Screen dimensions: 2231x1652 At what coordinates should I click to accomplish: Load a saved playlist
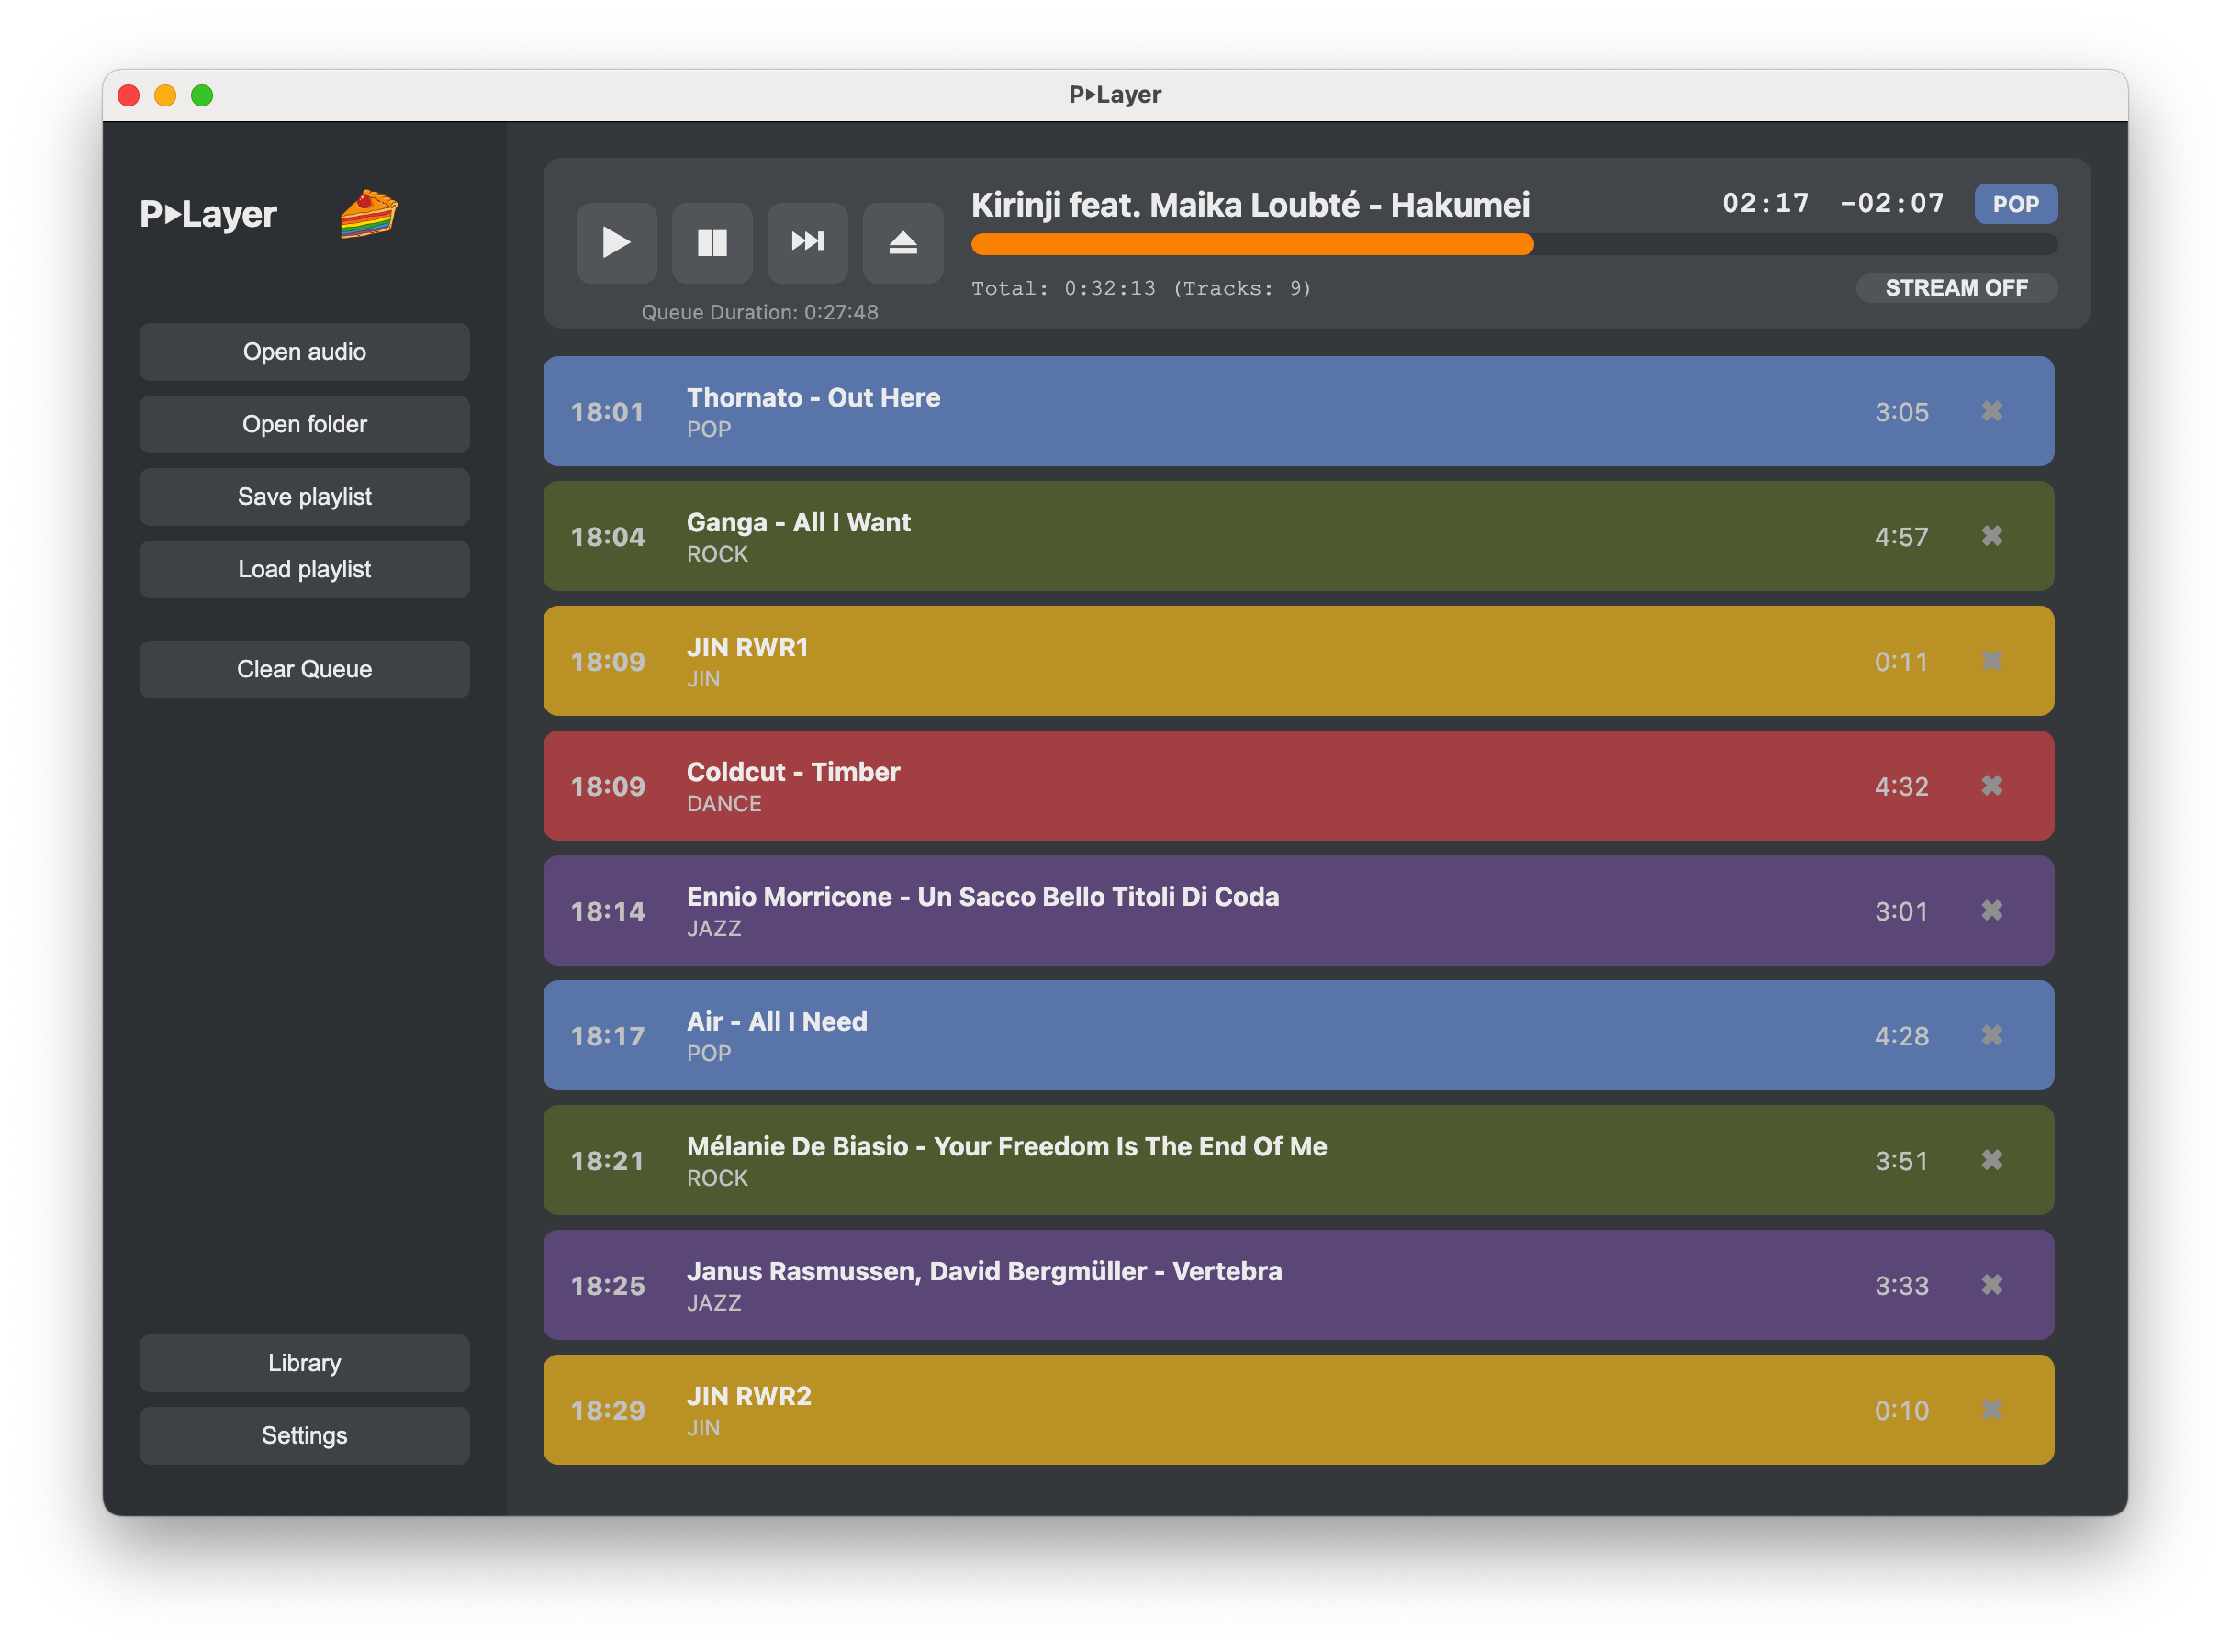(x=303, y=569)
